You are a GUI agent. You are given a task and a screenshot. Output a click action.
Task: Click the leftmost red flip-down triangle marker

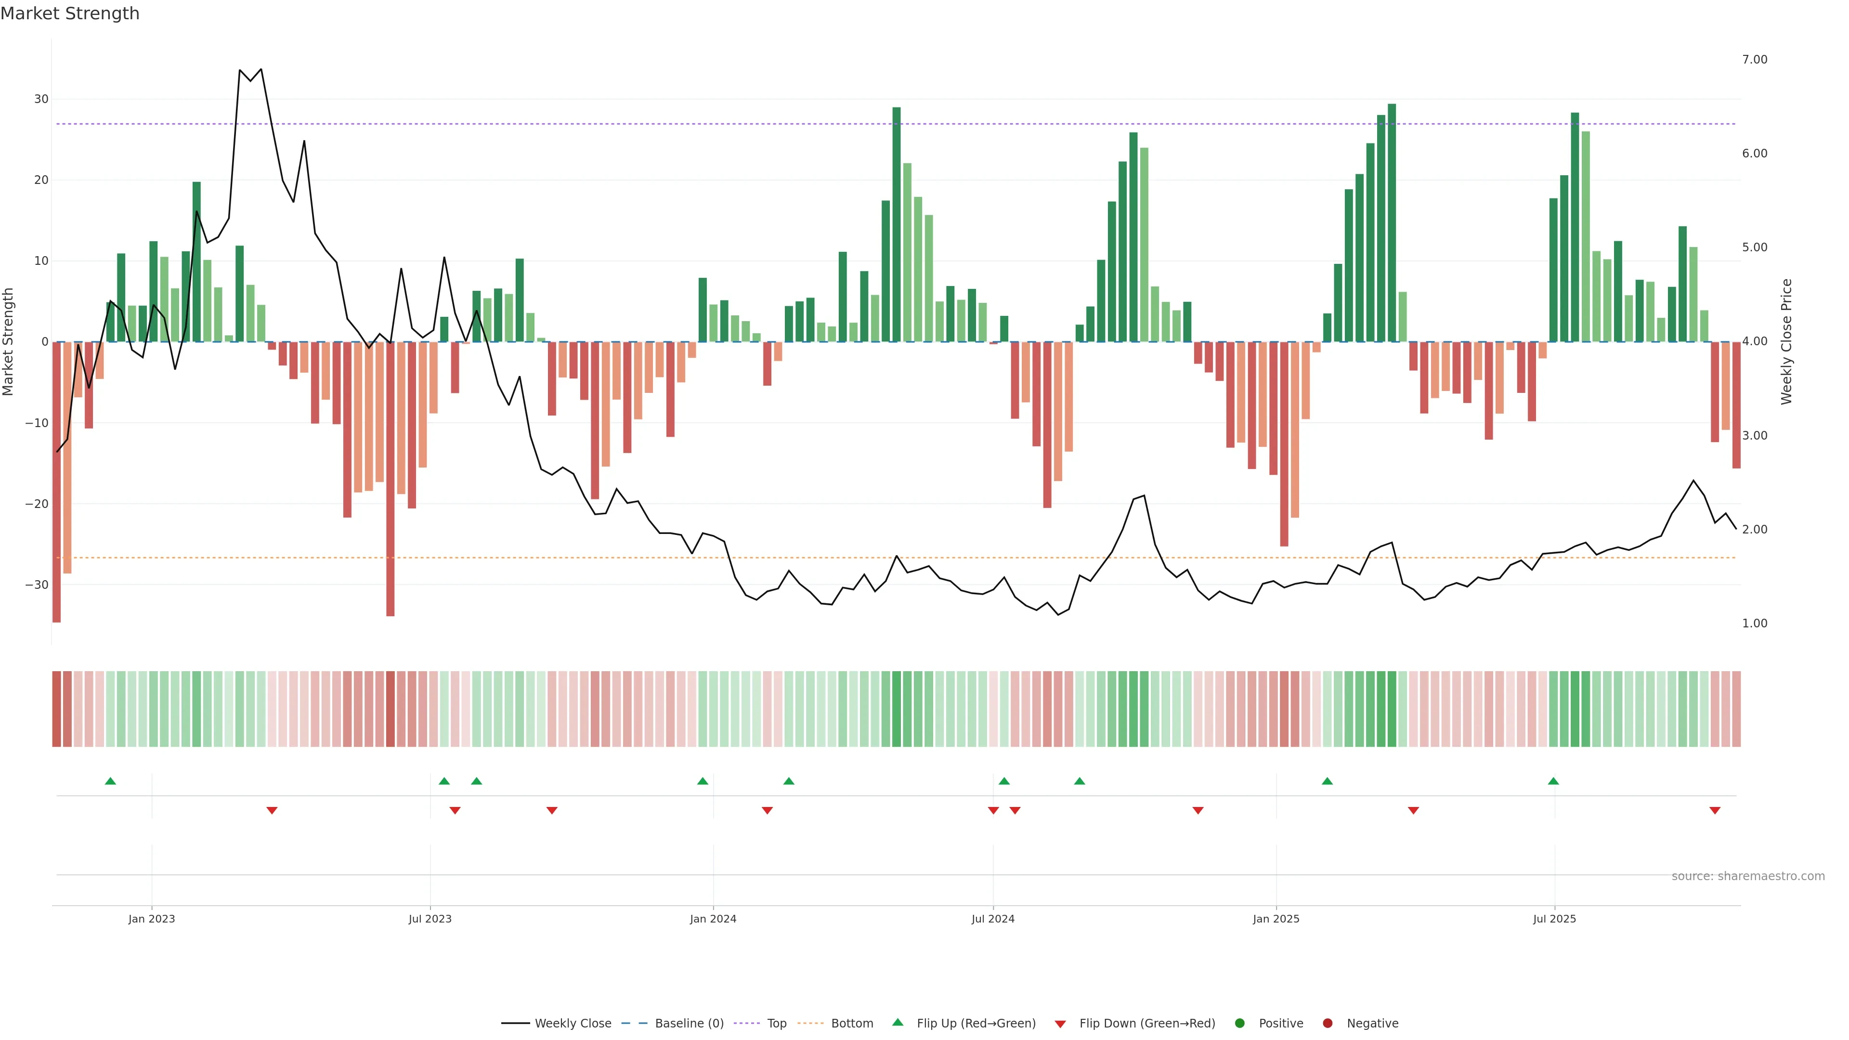point(272,810)
